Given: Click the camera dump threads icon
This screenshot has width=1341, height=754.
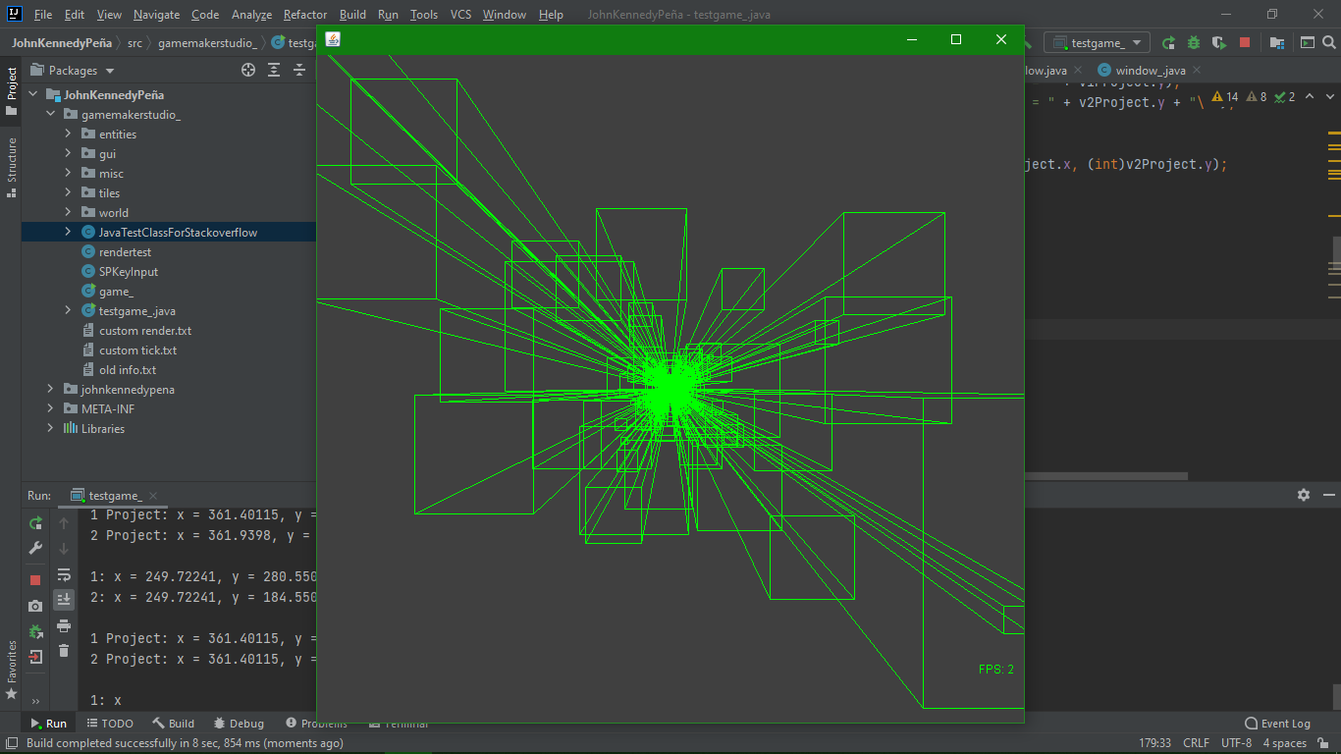Looking at the screenshot, I should pos(36,606).
